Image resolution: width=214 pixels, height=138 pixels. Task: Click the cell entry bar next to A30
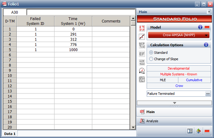tap(81, 12)
